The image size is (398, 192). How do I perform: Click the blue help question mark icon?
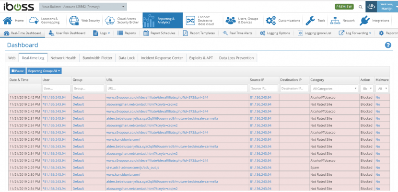[388, 45]
